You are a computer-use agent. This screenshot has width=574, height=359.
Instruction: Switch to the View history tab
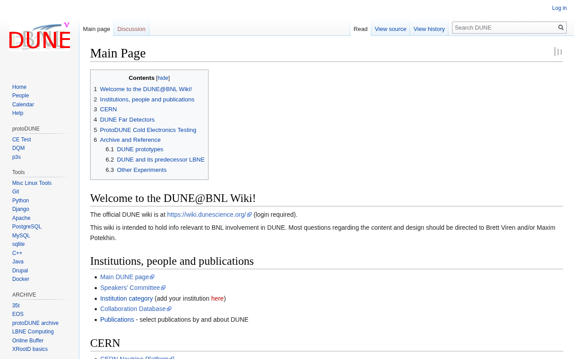429,29
